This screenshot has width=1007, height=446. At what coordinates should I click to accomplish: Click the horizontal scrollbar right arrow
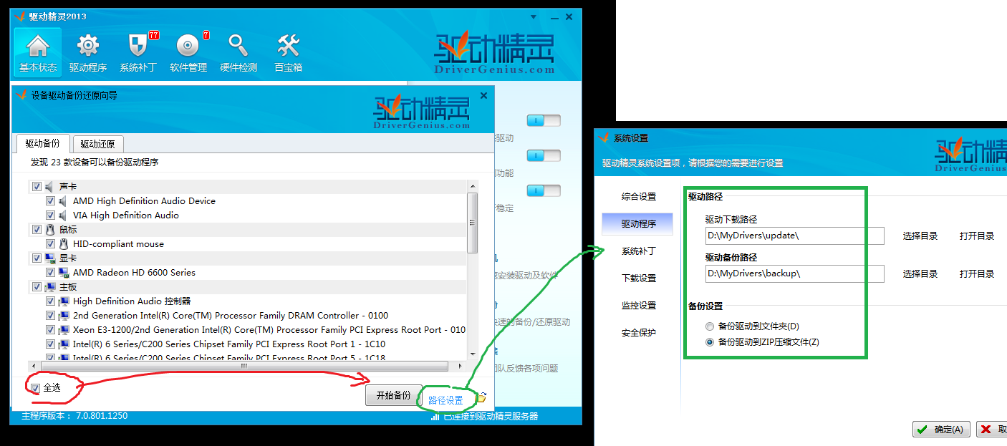(x=461, y=366)
